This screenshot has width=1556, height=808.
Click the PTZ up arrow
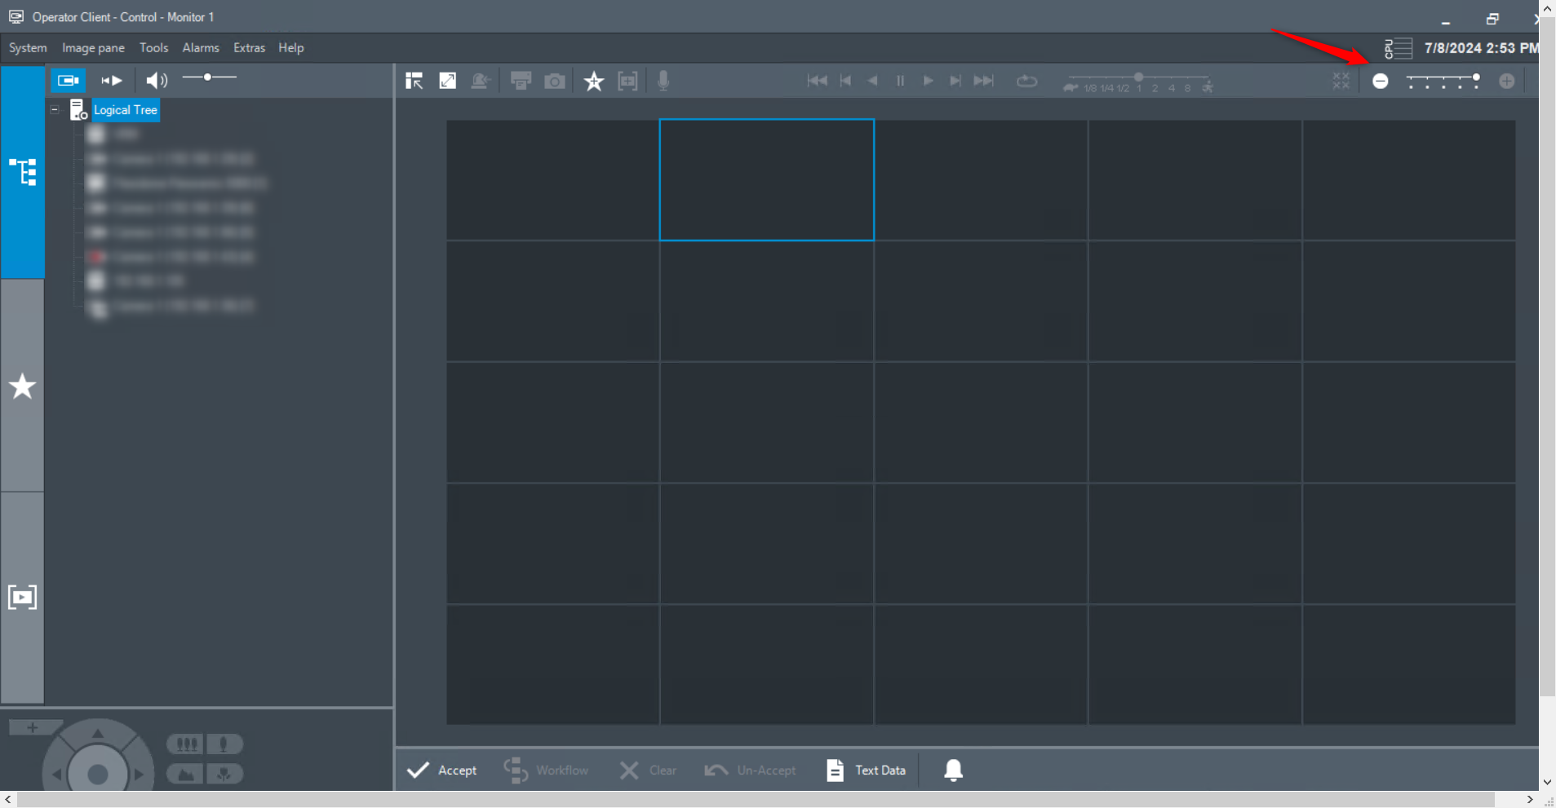98,733
